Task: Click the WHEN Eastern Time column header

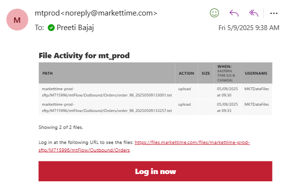Action: 226,73
